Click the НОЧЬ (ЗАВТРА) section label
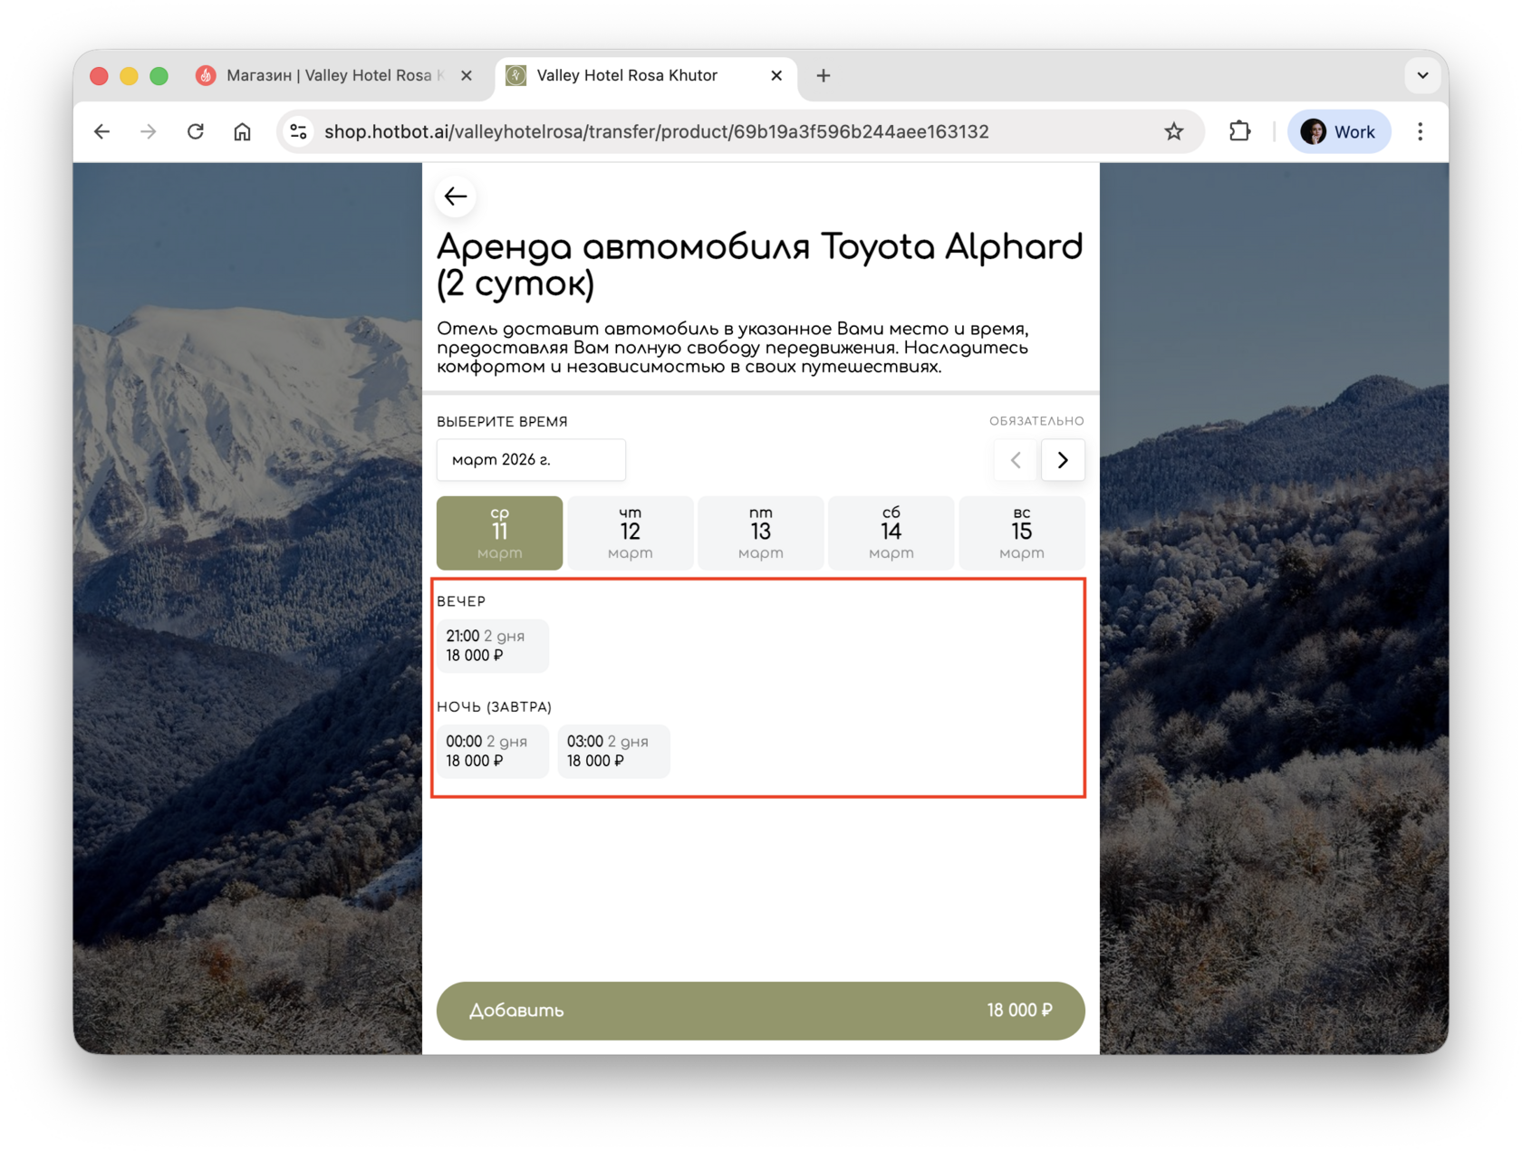1522x1151 pixels. pyautogui.click(x=494, y=707)
